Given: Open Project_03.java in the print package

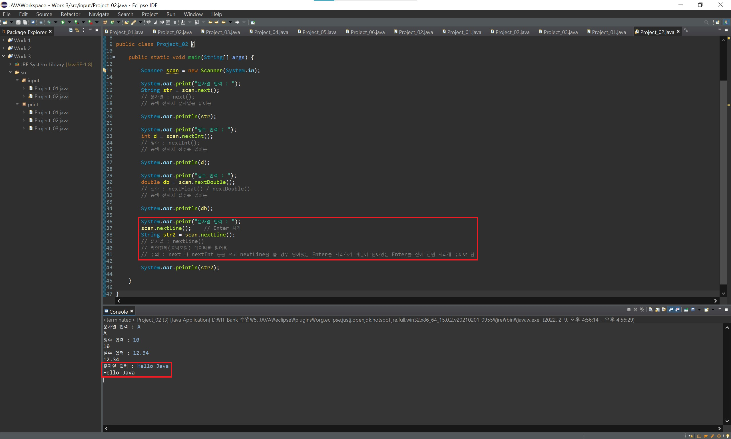Looking at the screenshot, I should coord(51,129).
